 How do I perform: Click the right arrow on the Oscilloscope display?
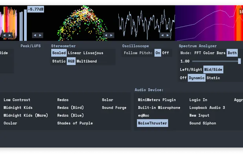[168, 35]
